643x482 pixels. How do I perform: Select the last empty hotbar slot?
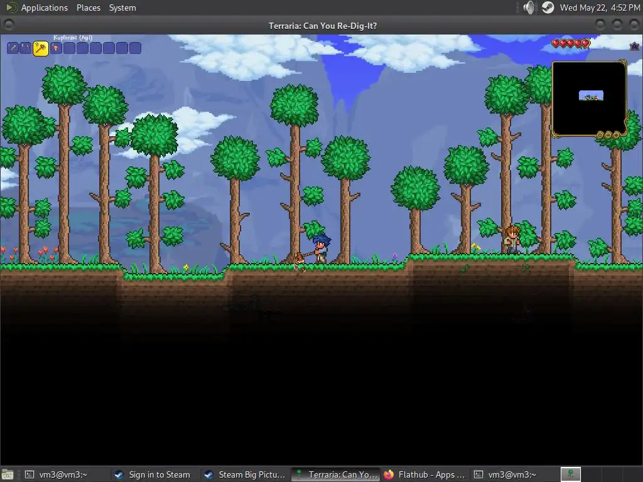pos(136,48)
